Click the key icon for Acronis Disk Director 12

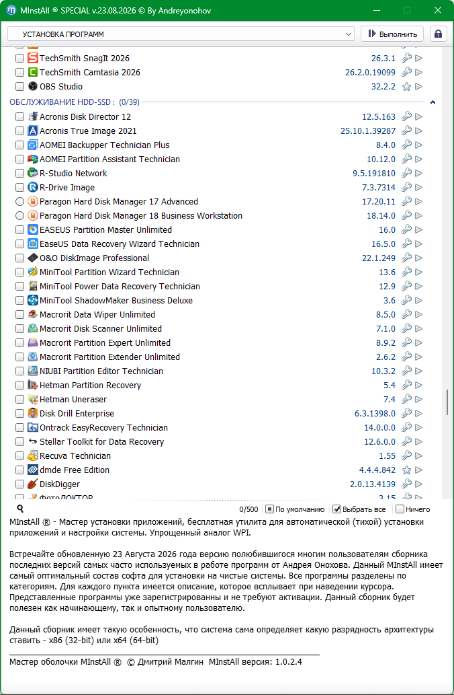[x=406, y=116]
